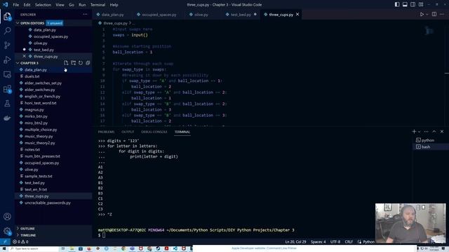Open duels.txt in Explorer
The height and width of the screenshot is (252, 449).
[32, 76]
